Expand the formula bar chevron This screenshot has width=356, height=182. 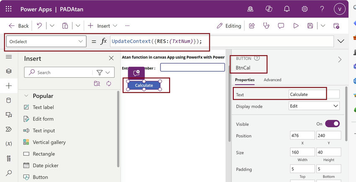[x=341, y=41]
